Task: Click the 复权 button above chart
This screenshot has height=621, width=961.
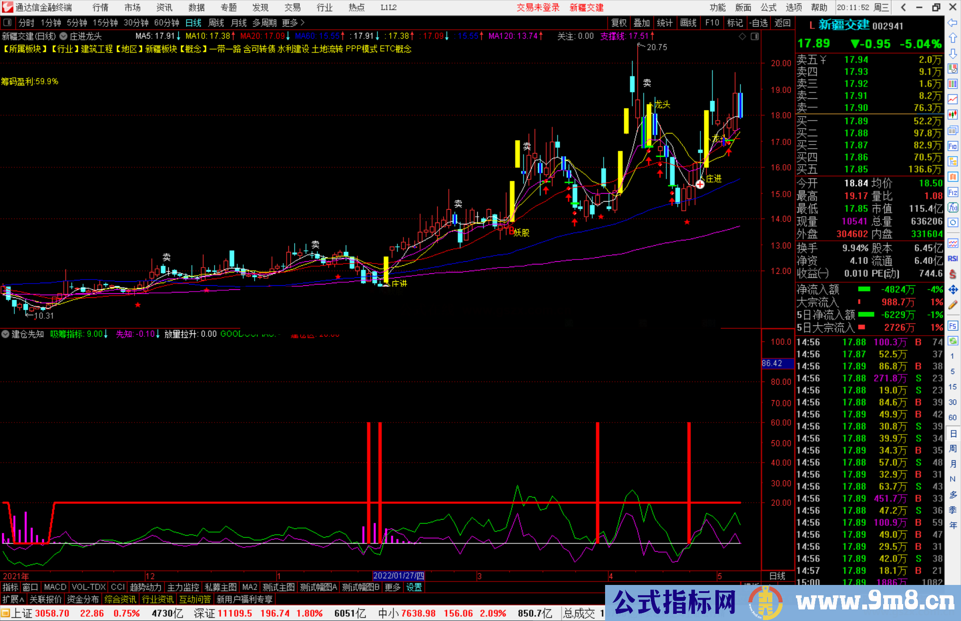Action: coord(618,23)
